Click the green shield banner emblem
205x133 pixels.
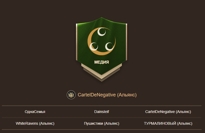(102, 46)
